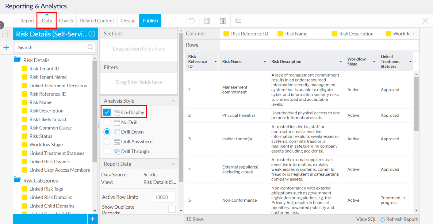The image size is (433, 224).
Task: Click the plus button at field list bottom
Action: 92,219
